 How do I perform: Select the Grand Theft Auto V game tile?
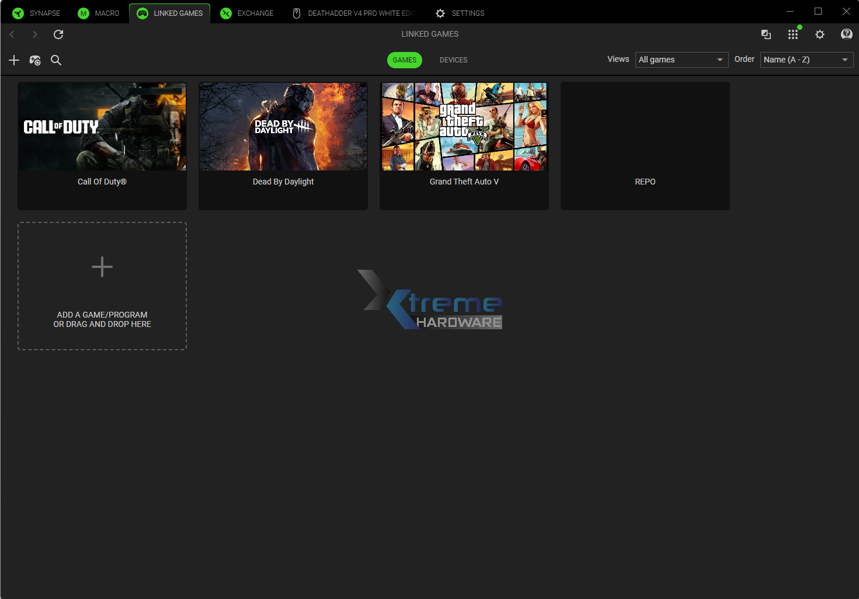(x=464, y=146)
